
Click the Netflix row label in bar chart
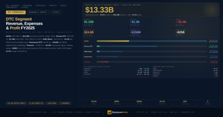86,41
